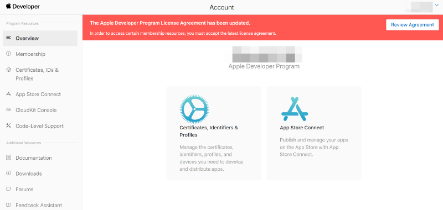
Task: Open Membership section
Action: [30, 54]
